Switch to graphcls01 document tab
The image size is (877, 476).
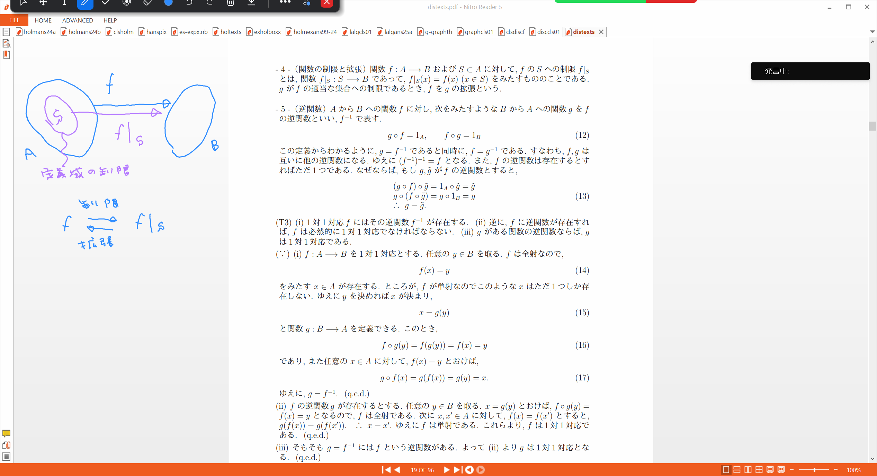point(475,32)
